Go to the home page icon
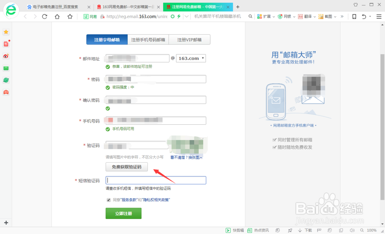The width and height of the screenshot is (385, 234). pos(57,17)
